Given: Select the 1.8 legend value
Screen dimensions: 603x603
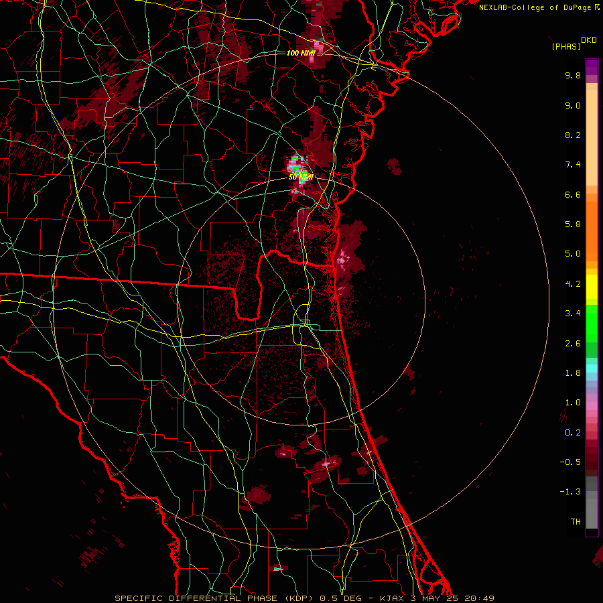Looking at the screenshot, I should coord(573,373).
